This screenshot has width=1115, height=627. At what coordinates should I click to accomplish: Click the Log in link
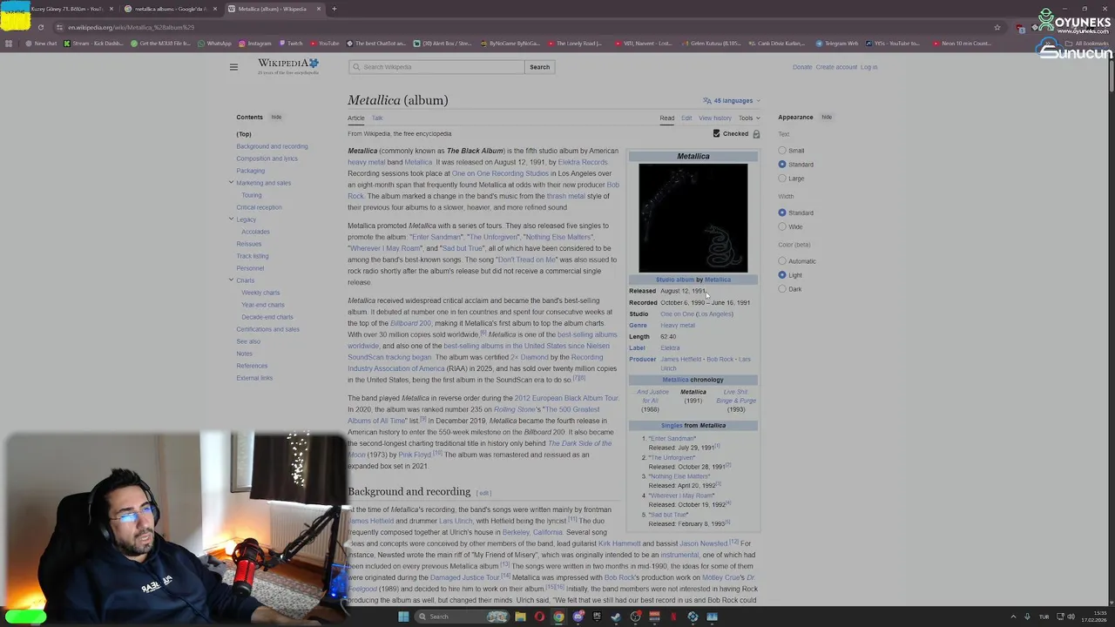[868, 67]
